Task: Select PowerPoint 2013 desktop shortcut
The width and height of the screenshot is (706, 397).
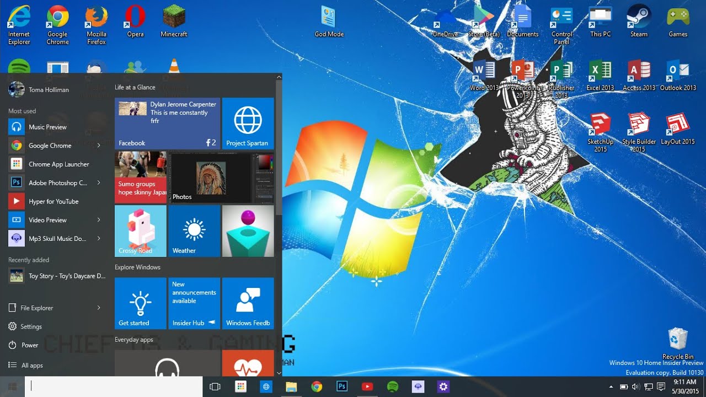Action: coord(523,79)
